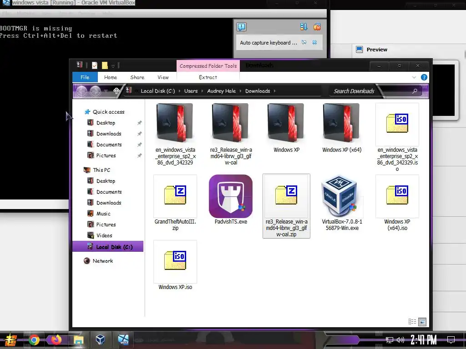Screen dimensions: 466x349
Task: Open the Extract ribbon tab
Action: [x=208, y=77]
